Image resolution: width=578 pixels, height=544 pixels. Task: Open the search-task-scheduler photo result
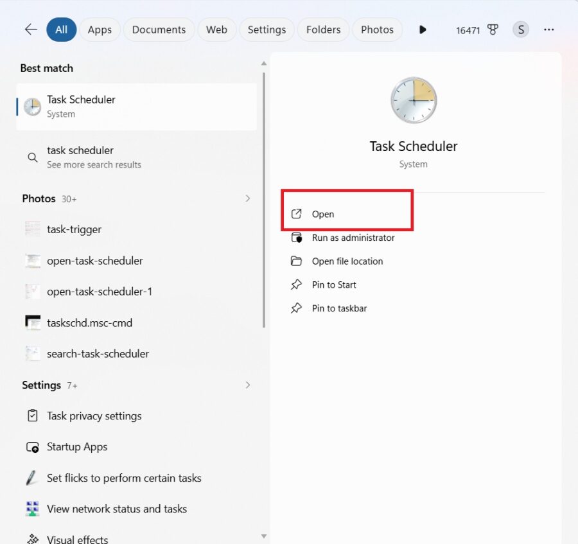point(136,354)
